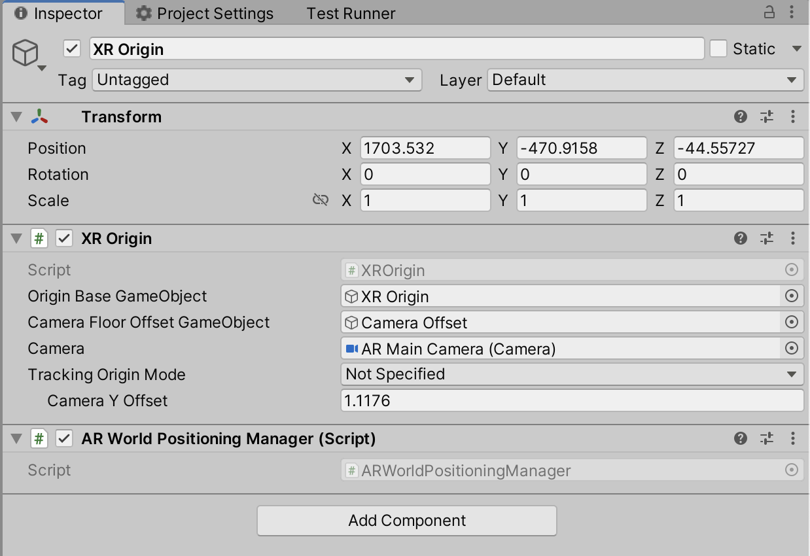Click AR World Positioning Manager script icon
810x556 pixels.
click(x=39, y=439)
